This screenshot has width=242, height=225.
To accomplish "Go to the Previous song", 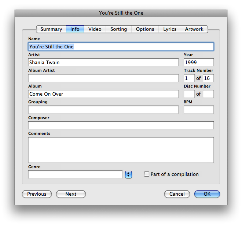I will tap(37, 194).
